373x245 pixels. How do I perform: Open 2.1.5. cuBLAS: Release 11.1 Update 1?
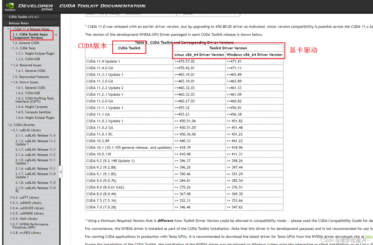pyautogui.click(x=35, y=162)
